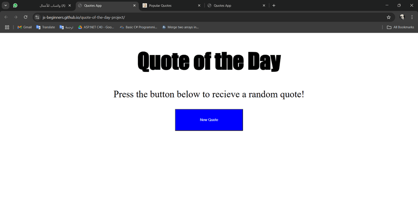Open the Basic C# Programming bookmark
The height and width of the screenshot is (222, 418).
pos(138,27)
